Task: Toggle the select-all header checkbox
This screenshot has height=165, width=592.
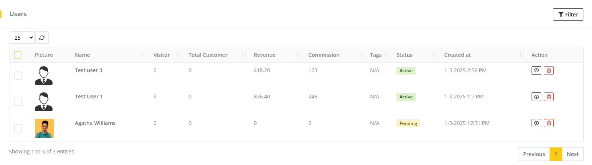Action: pyautogui.click(x=18, y=55)
